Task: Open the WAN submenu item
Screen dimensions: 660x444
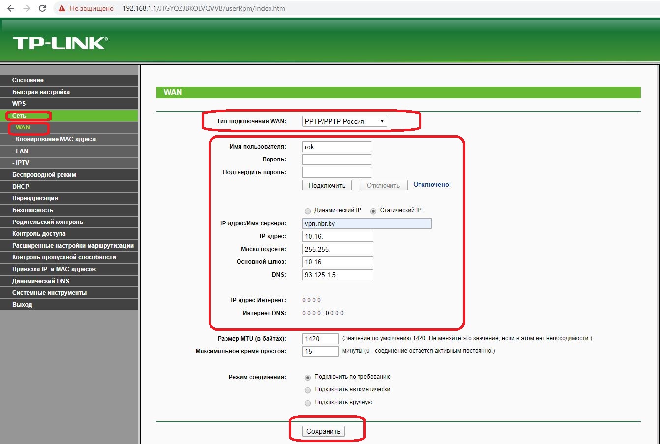Action: pos(69,127)
